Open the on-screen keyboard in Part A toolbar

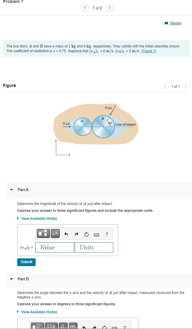[x=97, y=234]
